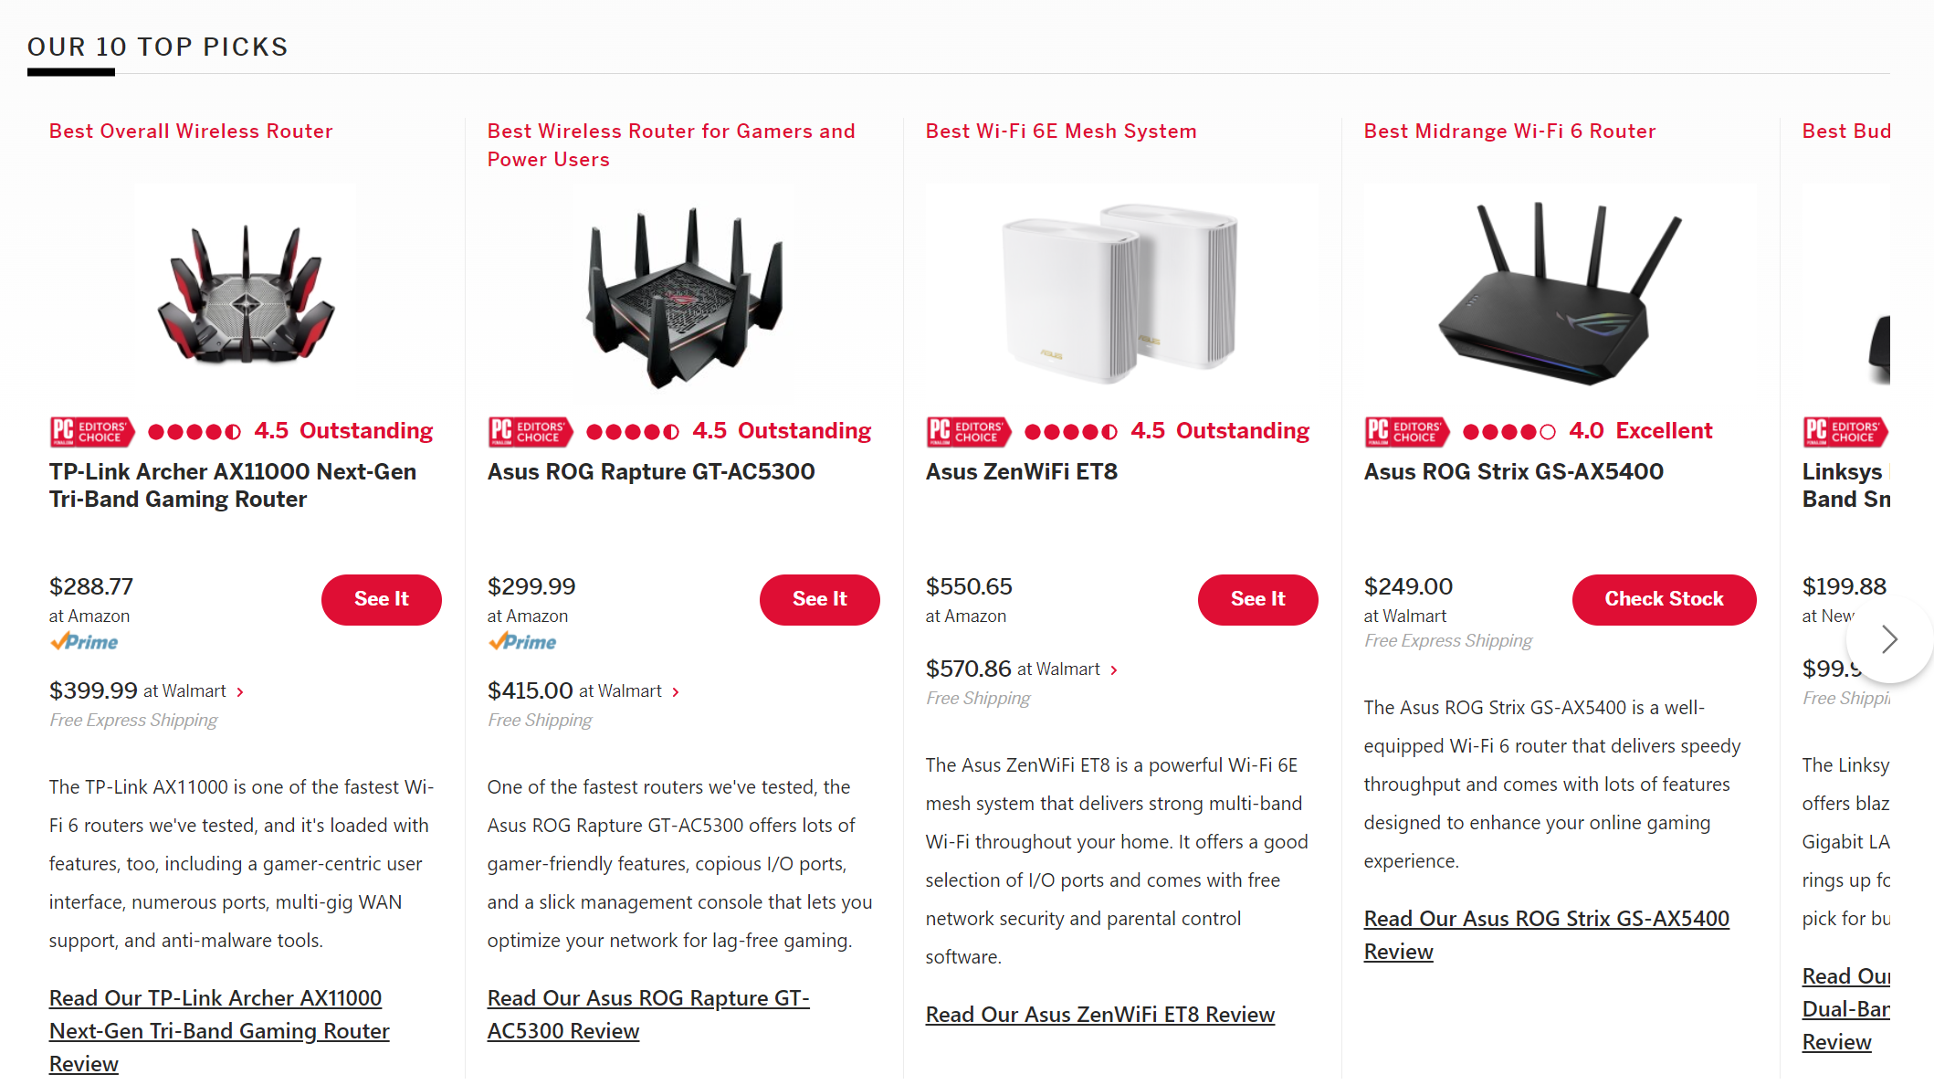The image size is (1934, 1085).
Task: Click See It for Asus ROG Rapture GT-AC5300
Action: tap(820, 599)
